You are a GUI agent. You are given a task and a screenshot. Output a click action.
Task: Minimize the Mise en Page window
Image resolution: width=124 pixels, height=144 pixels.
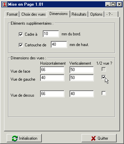(108, 4)
